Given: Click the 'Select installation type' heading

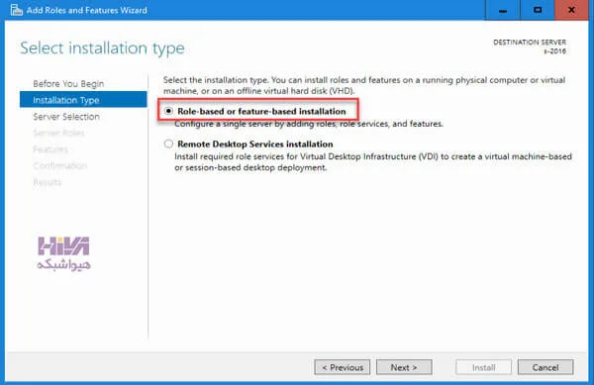Looking at the screenshot, I should [102, 48].
